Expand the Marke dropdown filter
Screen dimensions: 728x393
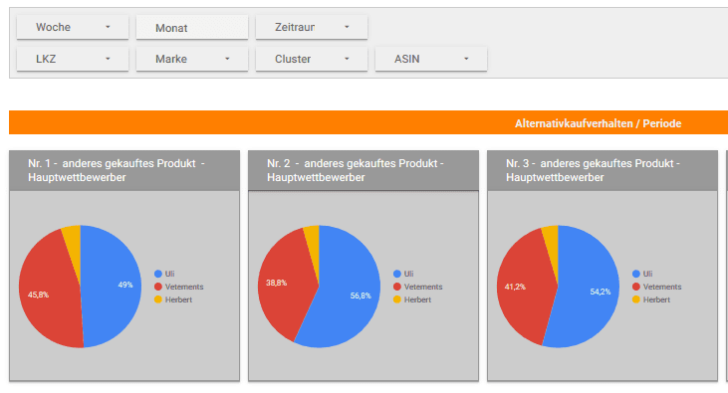[192, 59]
